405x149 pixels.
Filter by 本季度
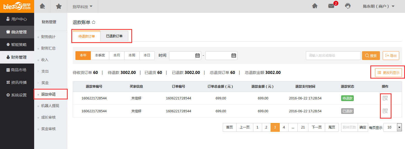pyautogui.click(x=100, y=55)
